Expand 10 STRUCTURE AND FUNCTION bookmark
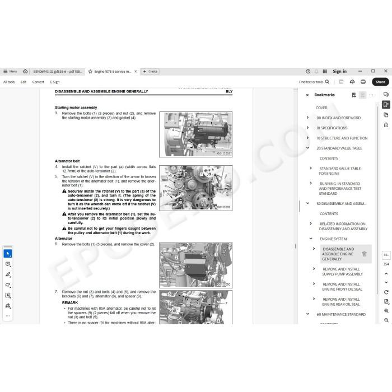The width and height of the screenshot is (392, 392). pos(308,138)
